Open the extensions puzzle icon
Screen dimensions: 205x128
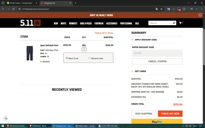coord(184,9)
